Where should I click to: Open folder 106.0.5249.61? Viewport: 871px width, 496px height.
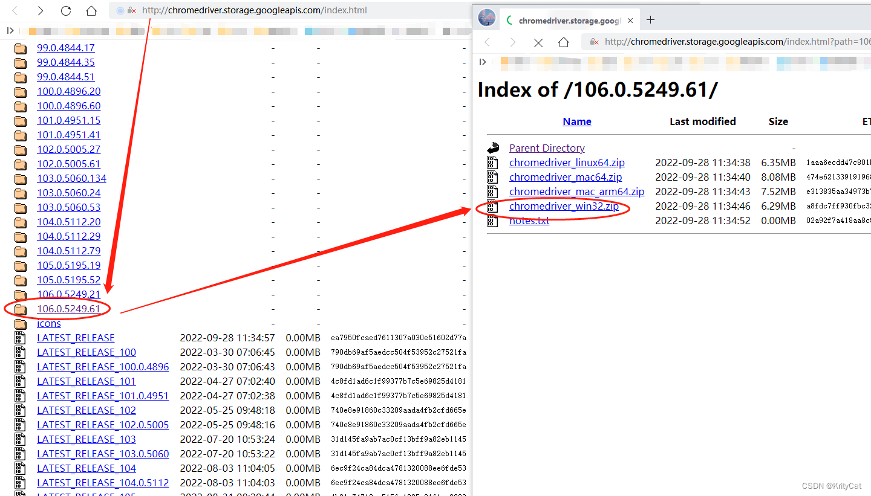[69, 309]
